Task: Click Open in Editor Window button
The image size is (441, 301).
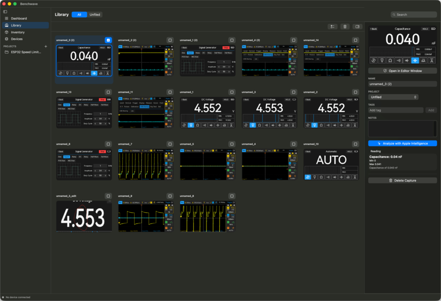Action: coord(403,71)
